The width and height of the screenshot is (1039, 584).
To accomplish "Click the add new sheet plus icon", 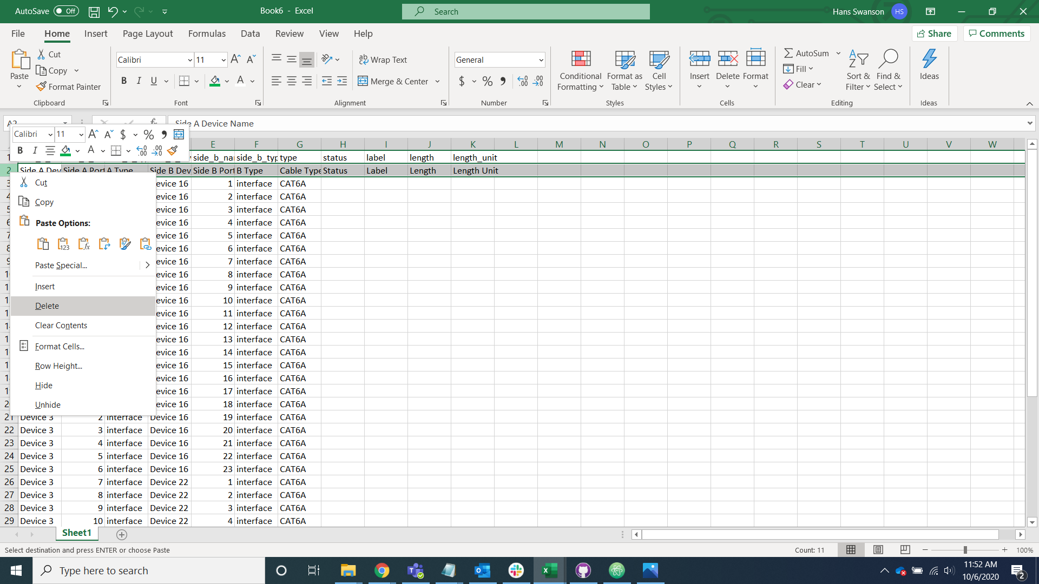I will [x=122, y=534].
